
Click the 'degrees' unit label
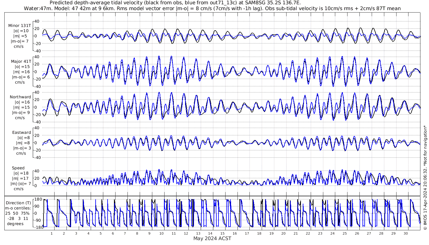[15, 224]
